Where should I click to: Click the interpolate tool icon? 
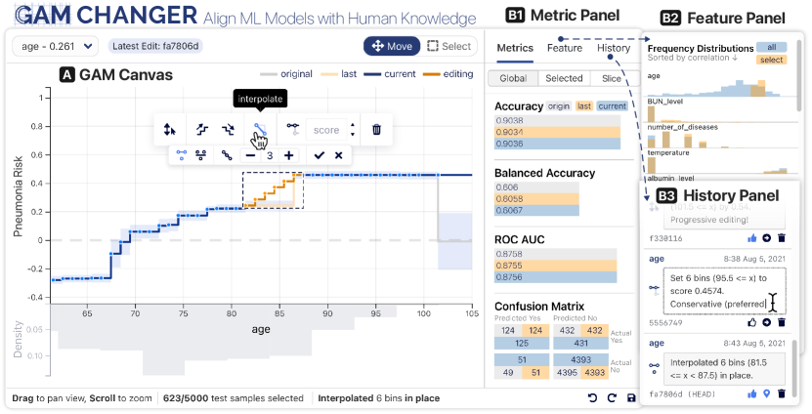point(259,128)
